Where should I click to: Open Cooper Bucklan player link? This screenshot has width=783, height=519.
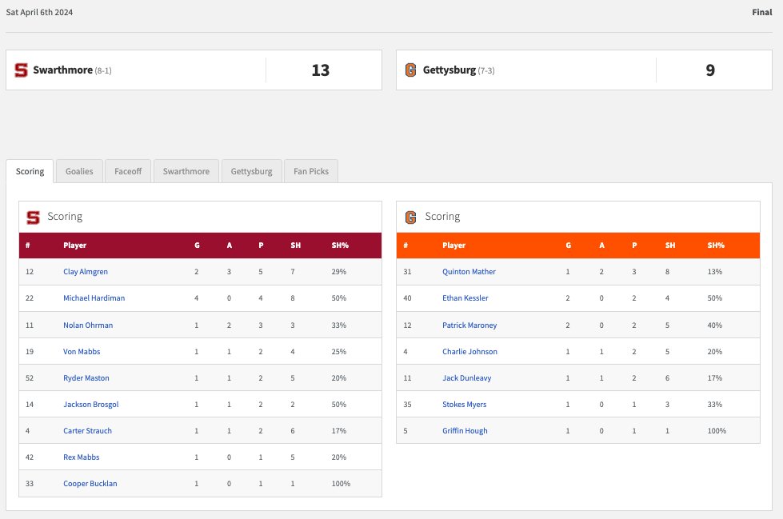[90, 484]
